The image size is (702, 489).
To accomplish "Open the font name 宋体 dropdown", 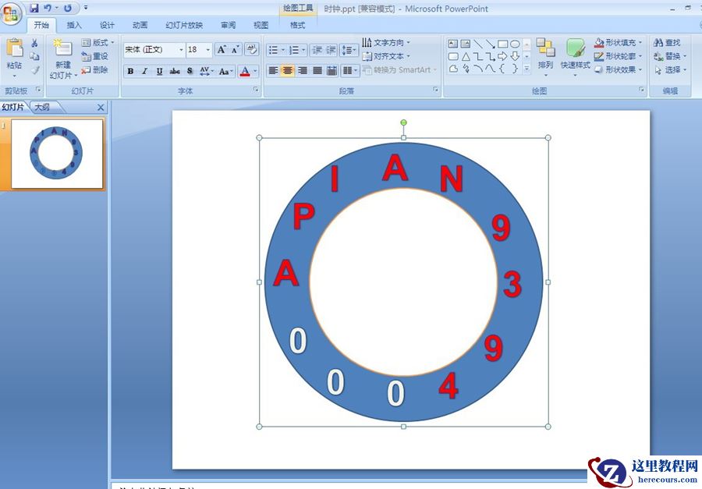I will pyautogui.click(x=181, y=50).
